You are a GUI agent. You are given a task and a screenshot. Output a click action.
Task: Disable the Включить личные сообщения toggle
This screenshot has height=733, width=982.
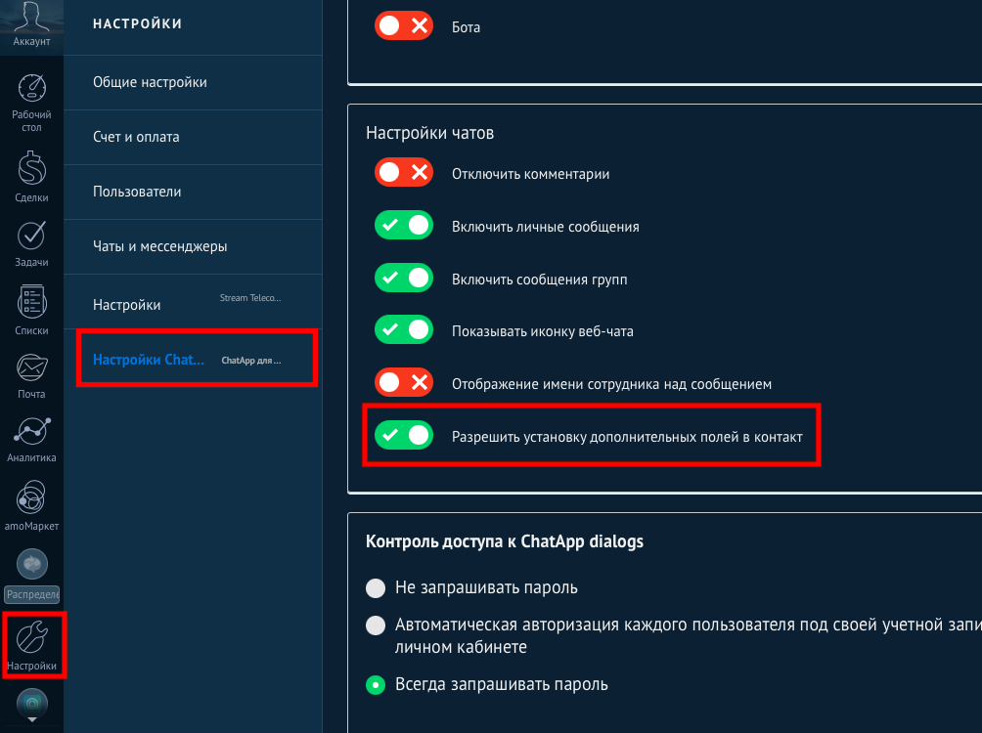[x=404, y=227]
